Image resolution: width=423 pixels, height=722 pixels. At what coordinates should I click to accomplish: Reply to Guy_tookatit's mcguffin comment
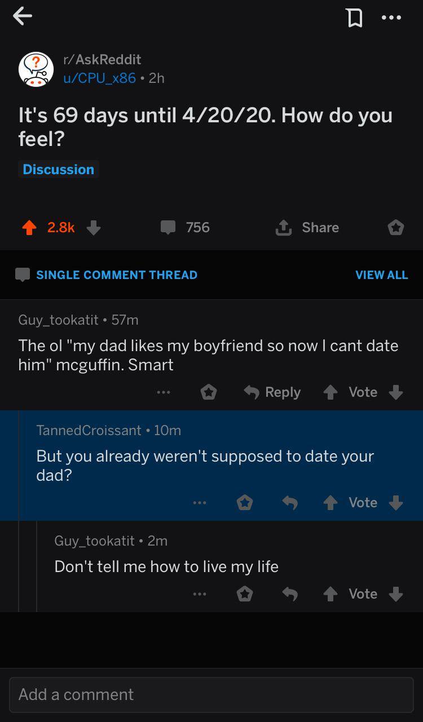point(272,392)
